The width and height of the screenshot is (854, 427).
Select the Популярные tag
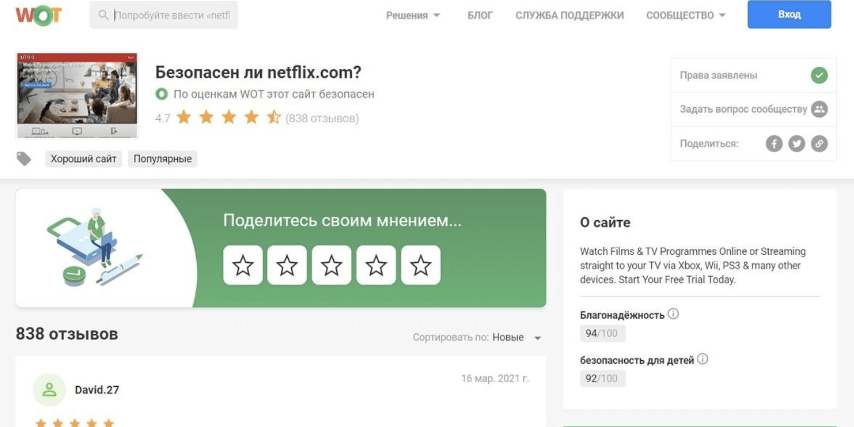[x=163, y=159]
